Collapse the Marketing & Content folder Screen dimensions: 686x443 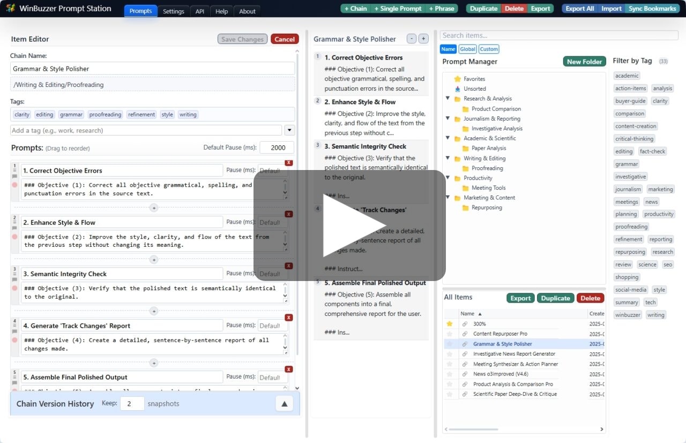point(448,197)
